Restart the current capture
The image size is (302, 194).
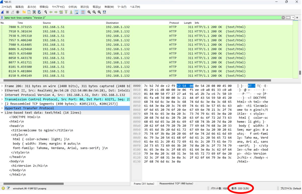(12, 12)
